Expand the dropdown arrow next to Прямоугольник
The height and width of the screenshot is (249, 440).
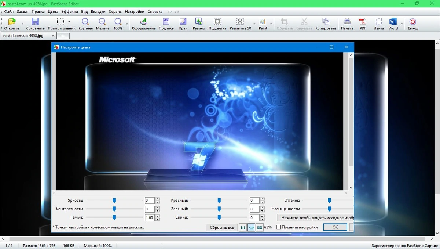coord(69,22)
